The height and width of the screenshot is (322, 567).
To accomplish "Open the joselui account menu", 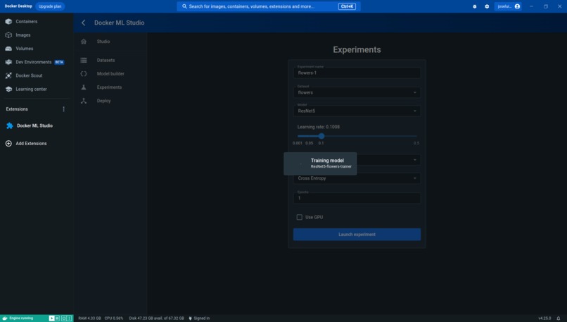I will click(x=508, y=6).
